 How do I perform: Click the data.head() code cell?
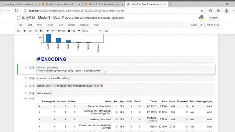coord(126,93)
